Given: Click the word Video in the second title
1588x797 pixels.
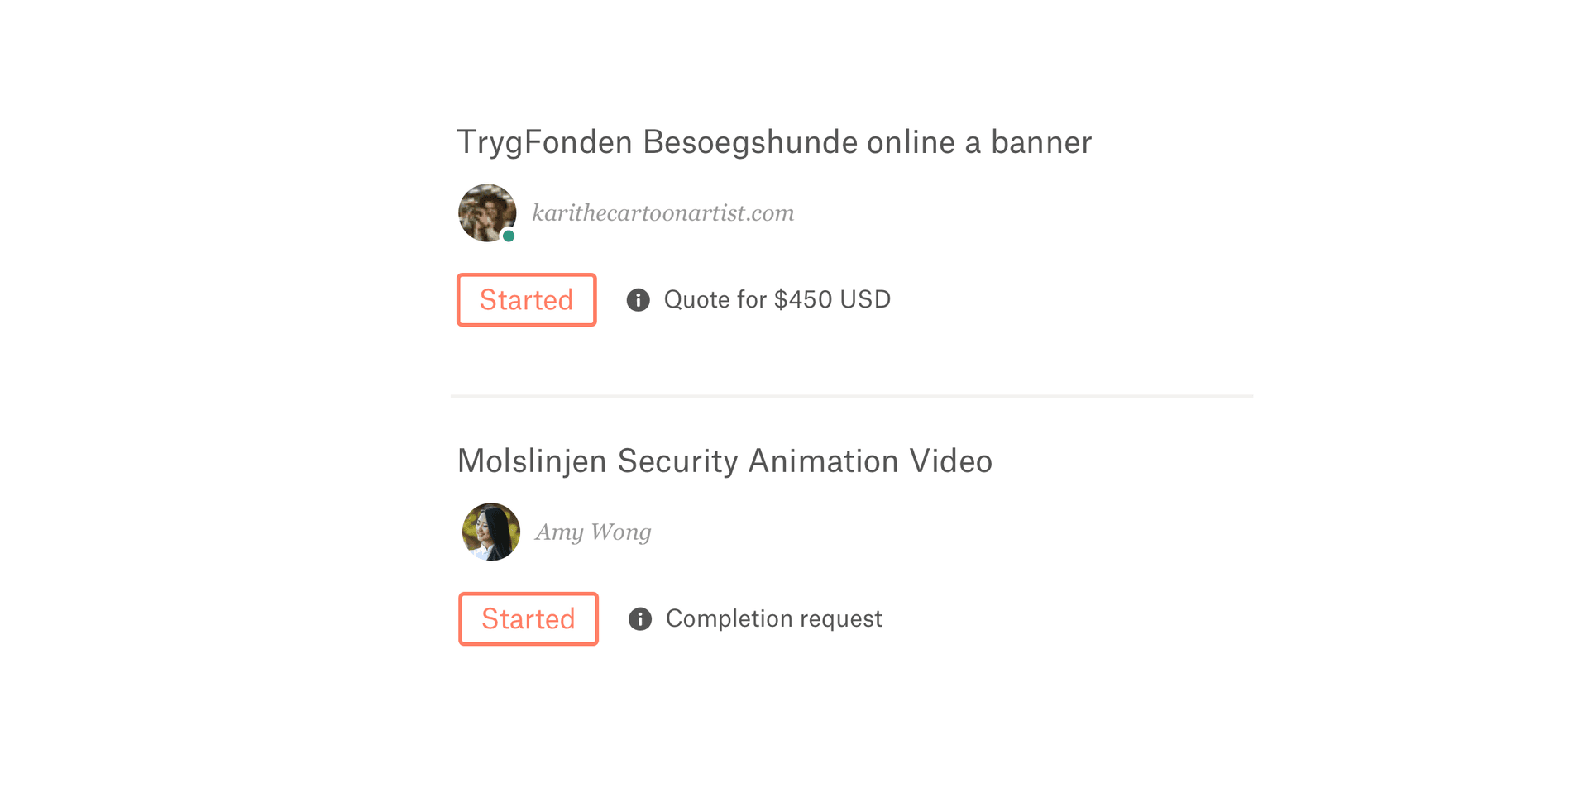Looking at the screenshot, I should coord(950,461).
